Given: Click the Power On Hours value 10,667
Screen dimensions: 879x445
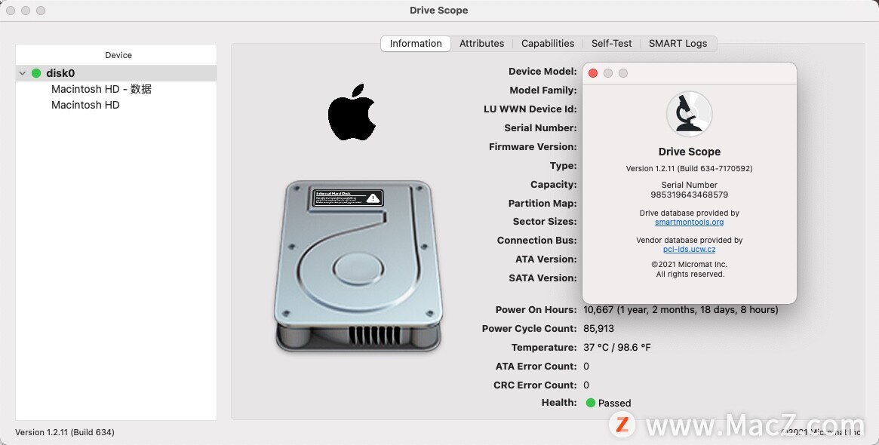Looking at the screenshot, I should (x=681, y=309).
